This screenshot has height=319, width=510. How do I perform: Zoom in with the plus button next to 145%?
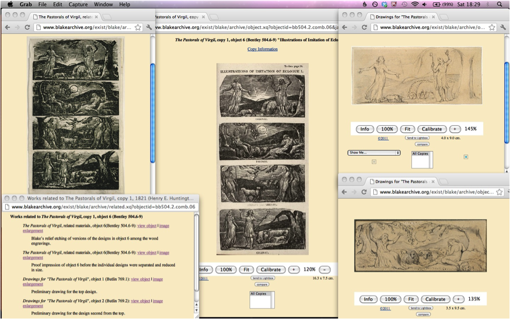point(455,129)
